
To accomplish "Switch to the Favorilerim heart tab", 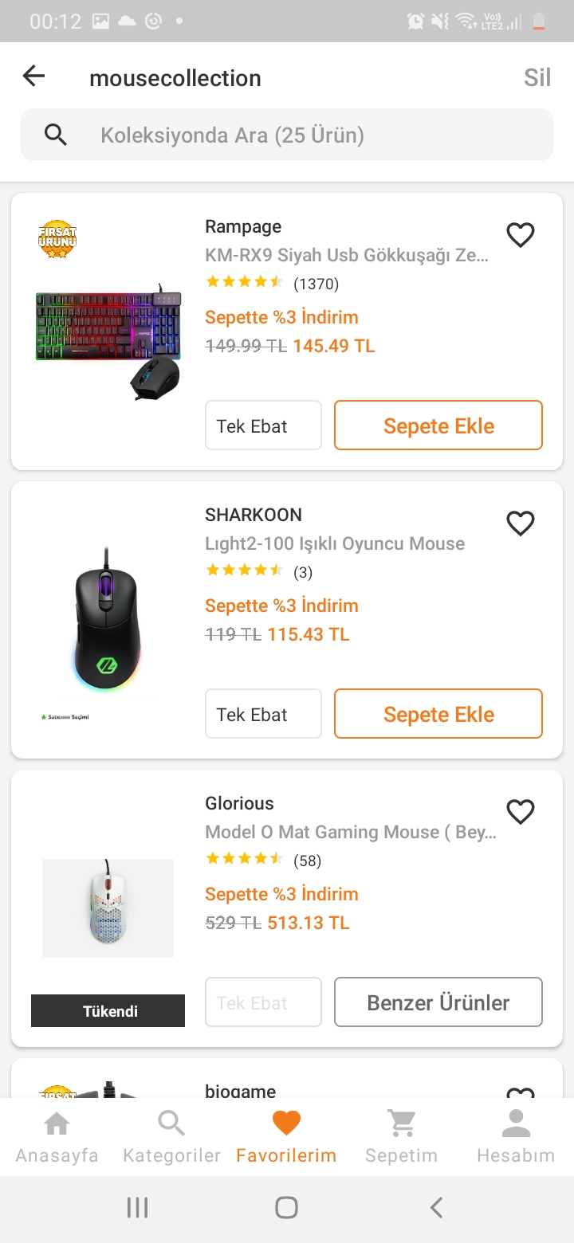I will pyautogui.click(x=286, y=1138).
